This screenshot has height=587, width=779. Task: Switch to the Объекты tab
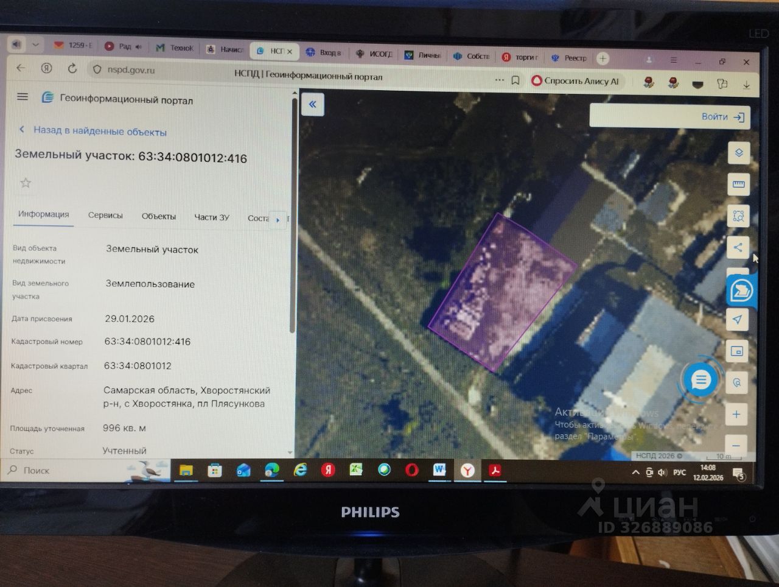point(158,216)
